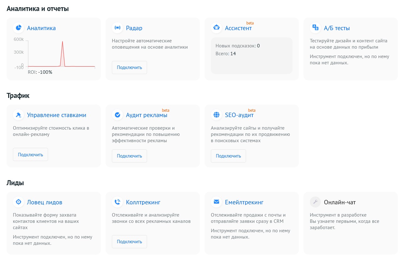Open the Ассистент title link

click(x=238, y=28)
